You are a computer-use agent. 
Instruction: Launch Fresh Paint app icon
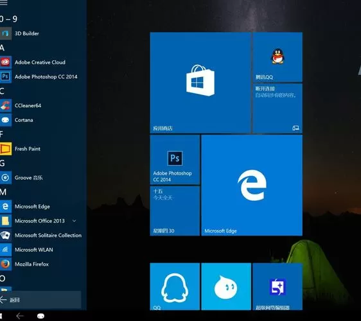pyautogui.click(x=5, y=149)
